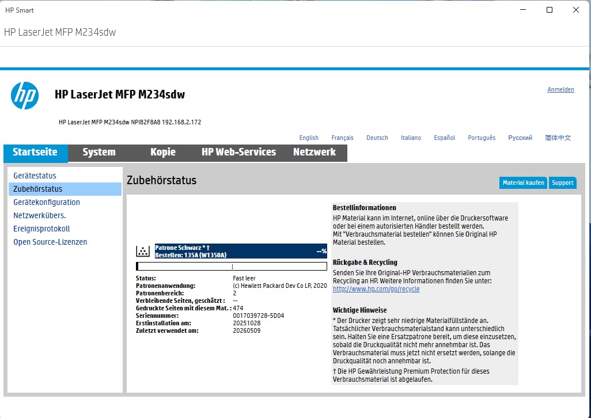Click the HP LaserJet MFP M234sdw page title
591x418 pixels.
pyautogui.click(x=120, y=94)
